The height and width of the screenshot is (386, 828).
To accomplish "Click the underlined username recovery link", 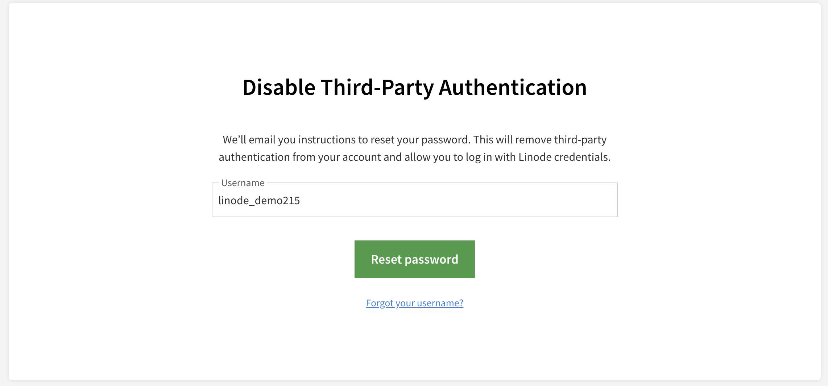I will click(x=414, y=303).
